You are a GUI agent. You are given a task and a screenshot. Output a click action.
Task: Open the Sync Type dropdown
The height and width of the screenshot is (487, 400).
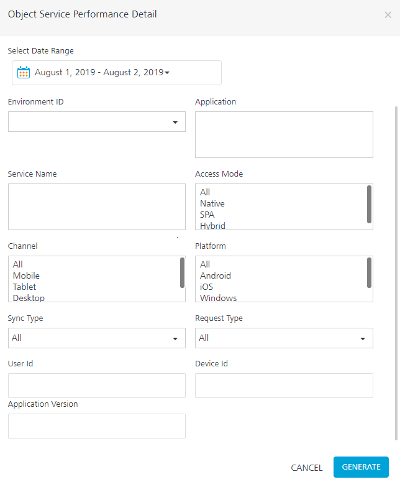pyautogui.click(x=97, y=338)
